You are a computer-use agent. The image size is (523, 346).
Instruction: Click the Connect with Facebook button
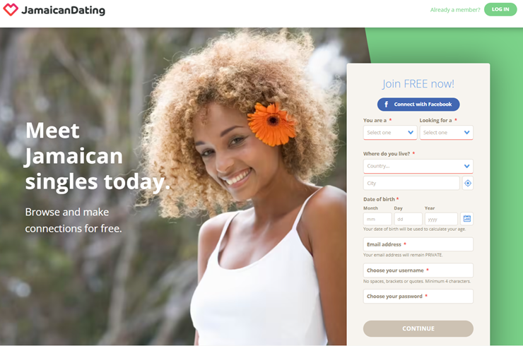click(418, 105)
